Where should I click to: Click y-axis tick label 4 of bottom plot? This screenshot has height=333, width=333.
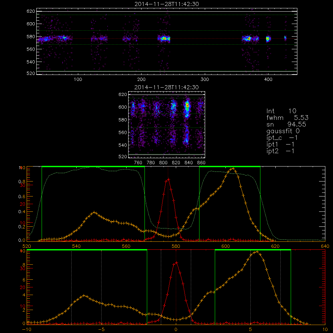pyautogui.click(x=24, y=295)
